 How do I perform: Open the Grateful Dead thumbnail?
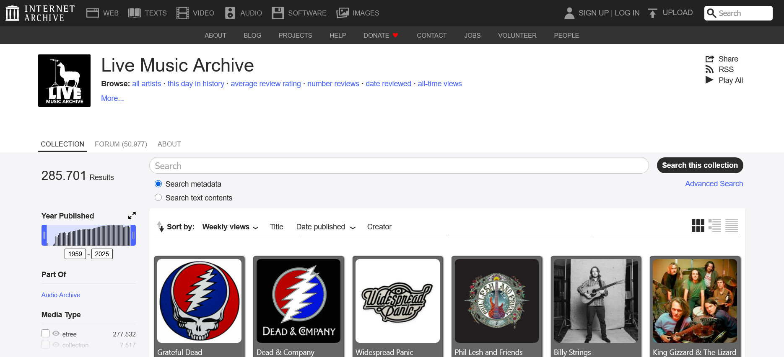pos(199,301)
